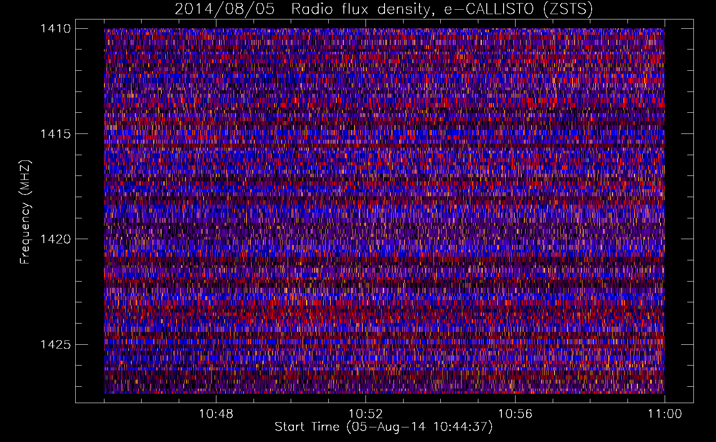Select the 1410 frequency tick label
Viewport: 716px width, 442px height.
point(55,29)
